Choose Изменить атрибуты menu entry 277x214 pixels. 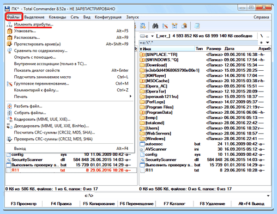tap(70, 24)
